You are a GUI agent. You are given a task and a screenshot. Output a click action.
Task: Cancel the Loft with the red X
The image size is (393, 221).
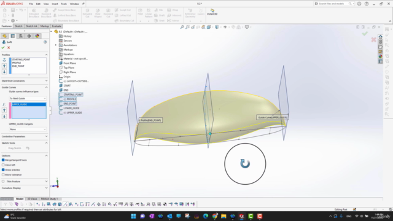pyautogui.click(x=9, y=48)
